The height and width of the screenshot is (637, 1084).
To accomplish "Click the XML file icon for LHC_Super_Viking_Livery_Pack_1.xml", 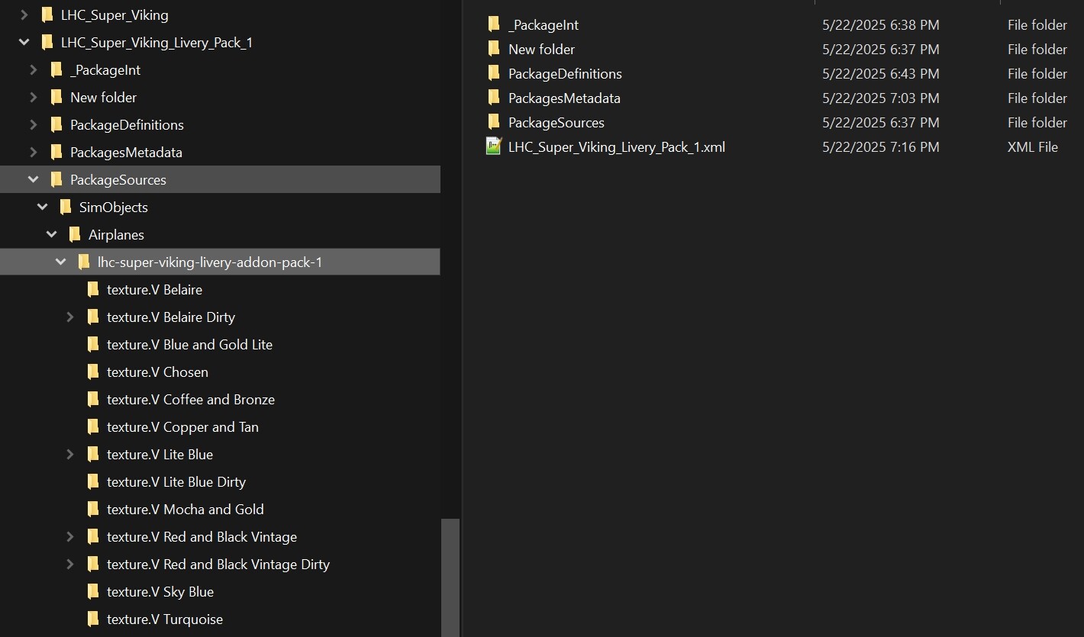I will click(494, 146).
